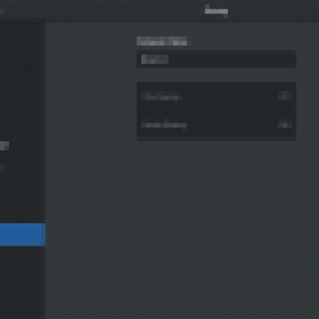Click the item at the top-left header corner
This screenshot has width=319, height=319.
[x=2, y=11]
